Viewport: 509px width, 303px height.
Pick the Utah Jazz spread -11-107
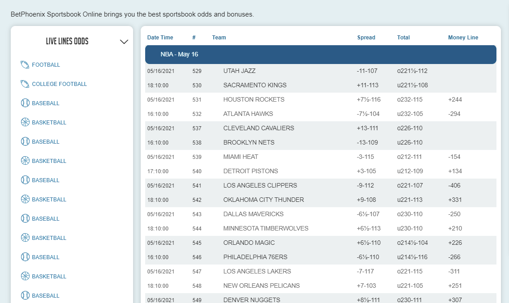tap(367, 71)
